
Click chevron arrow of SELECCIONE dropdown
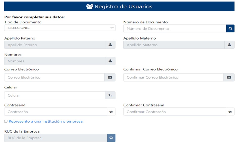coord(112,28)
